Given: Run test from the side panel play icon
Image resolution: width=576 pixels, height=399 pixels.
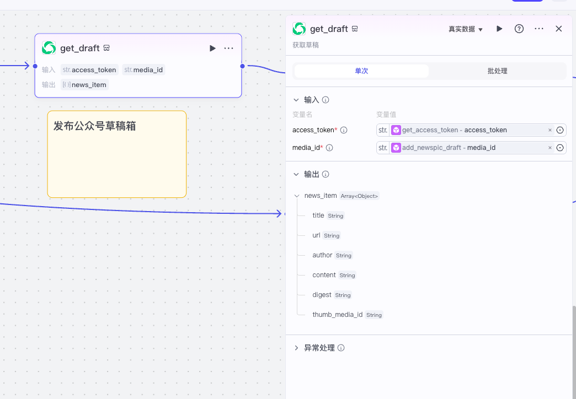Looking at the screenshot, I should (x=499, y=29).
